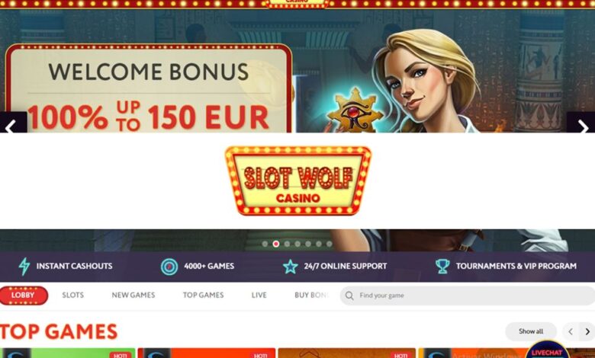Open the Lobby tab

[24, 296]
